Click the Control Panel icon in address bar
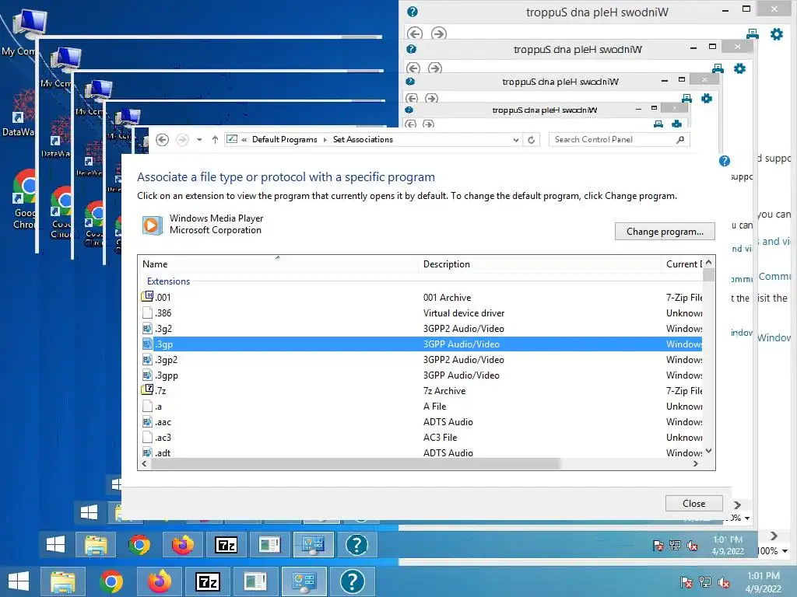Screen dimensions: 797x597 point(232,139)
